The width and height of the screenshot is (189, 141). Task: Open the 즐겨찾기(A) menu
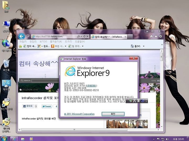[56, 42]
